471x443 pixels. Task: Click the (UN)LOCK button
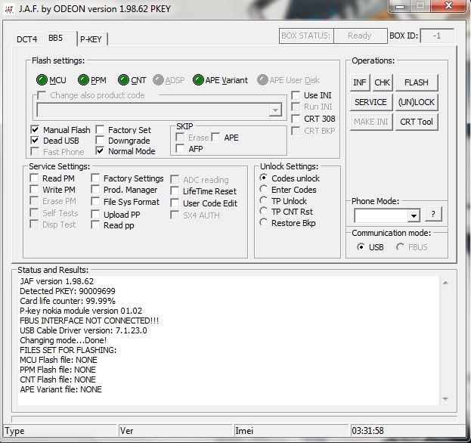417,102
